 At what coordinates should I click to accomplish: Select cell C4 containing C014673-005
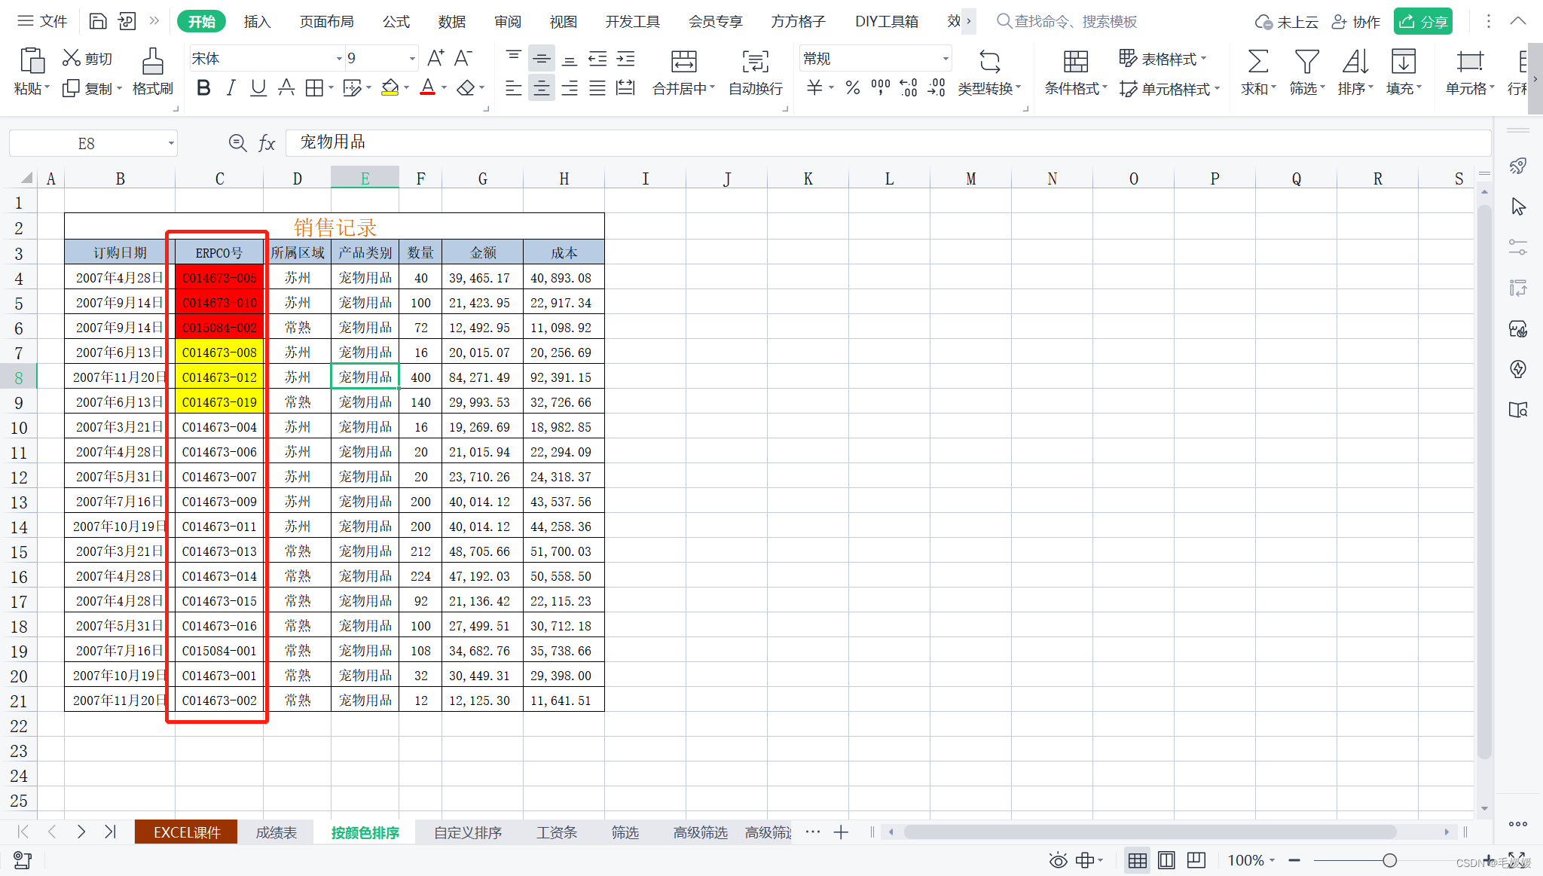click(x=219, y=278)
